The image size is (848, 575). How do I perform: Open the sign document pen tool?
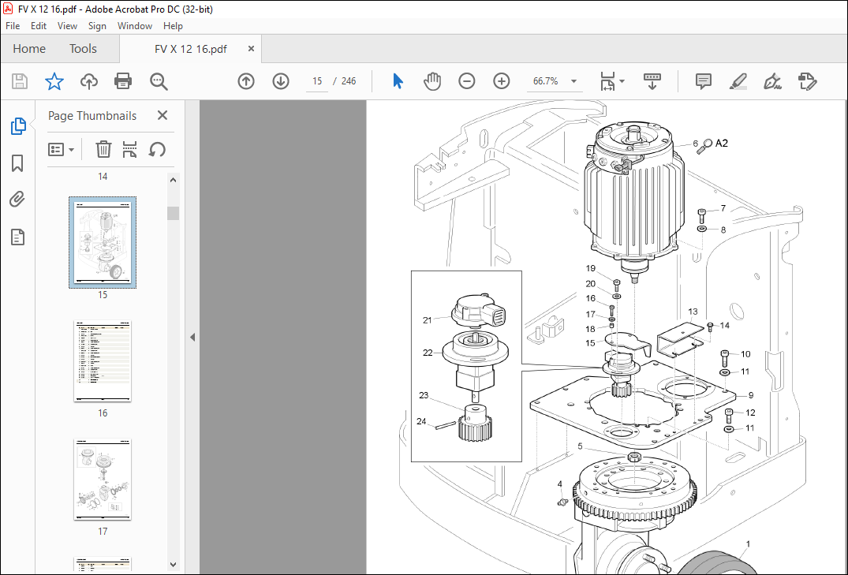coord(772,81)
